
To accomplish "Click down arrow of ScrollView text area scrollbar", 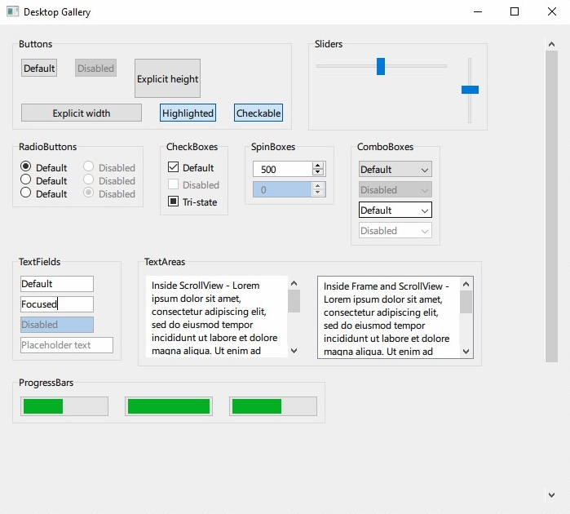I will tap(294, 351).
